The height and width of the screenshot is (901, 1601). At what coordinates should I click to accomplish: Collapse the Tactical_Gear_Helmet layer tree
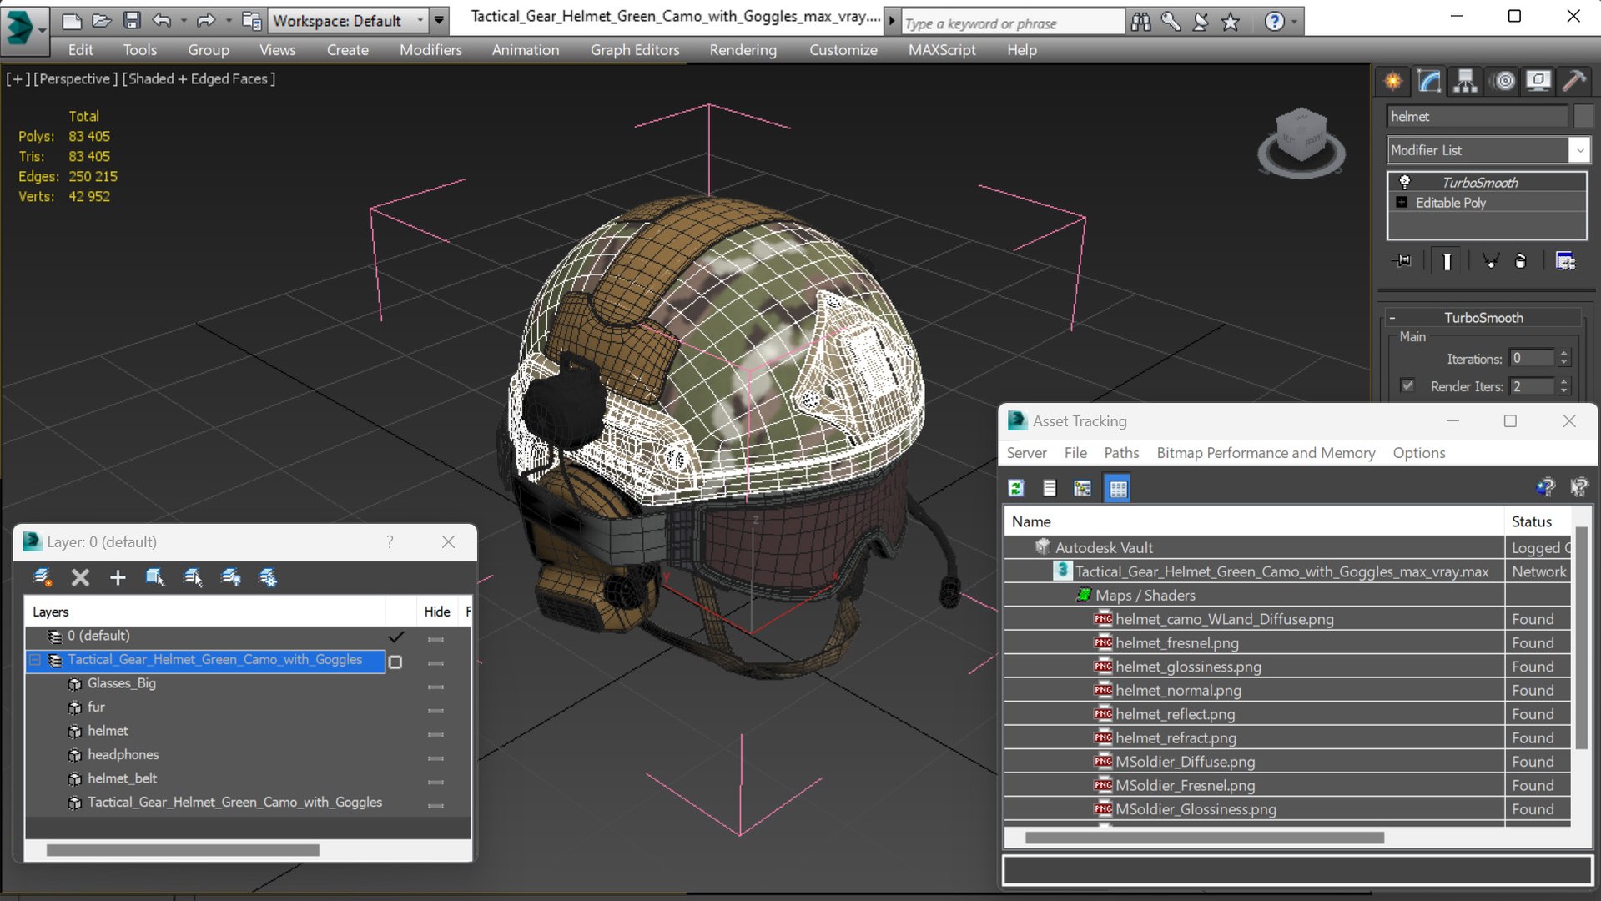pos(35,660)
